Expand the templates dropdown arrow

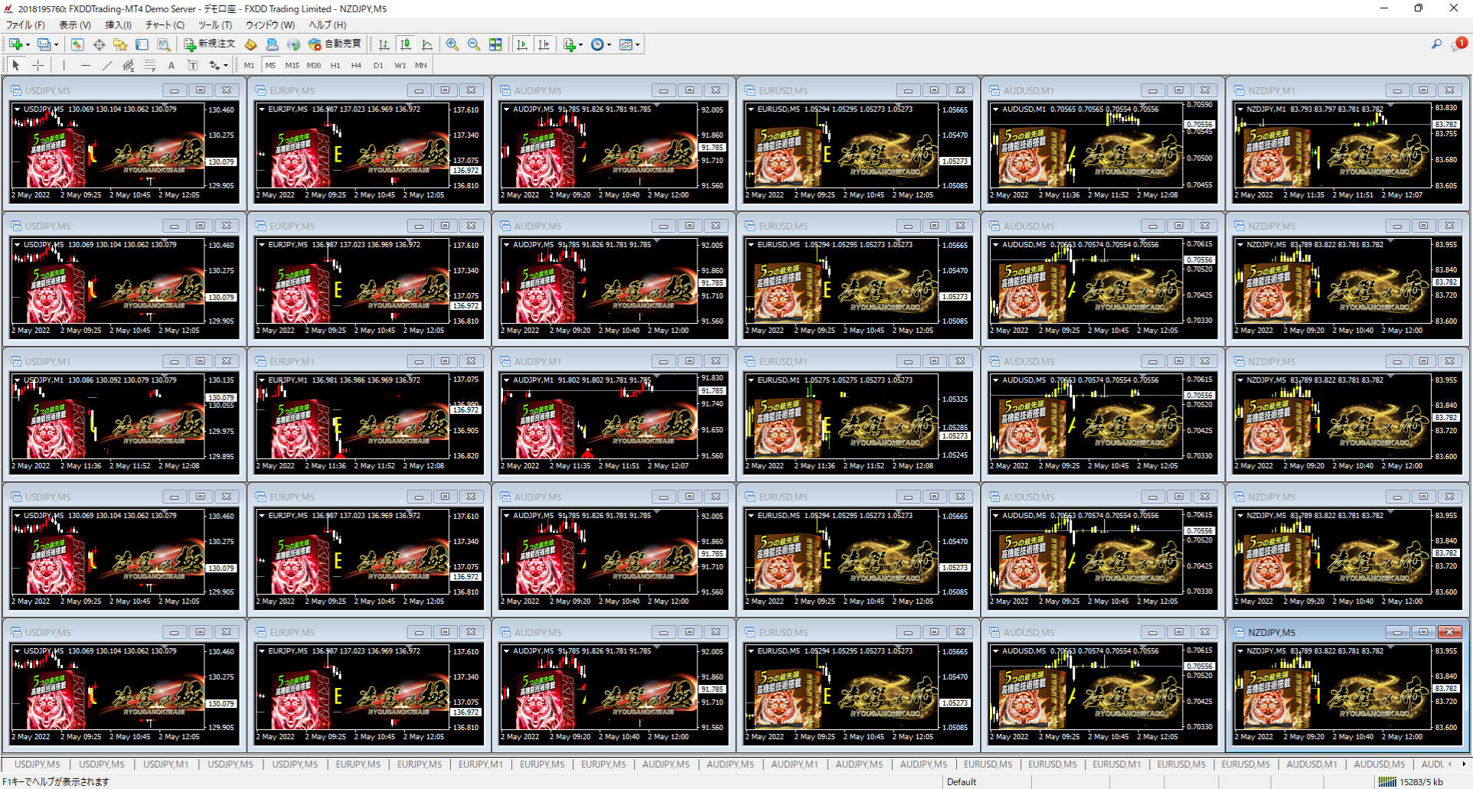coord(638,44)
